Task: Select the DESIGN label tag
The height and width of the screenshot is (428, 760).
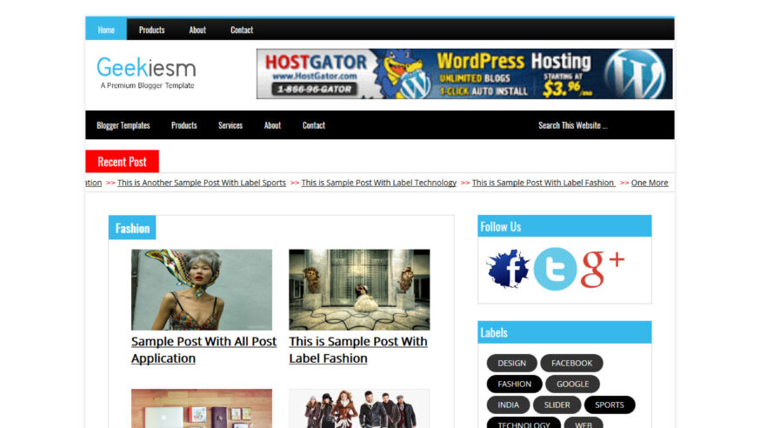Action: tap(512, 363)
